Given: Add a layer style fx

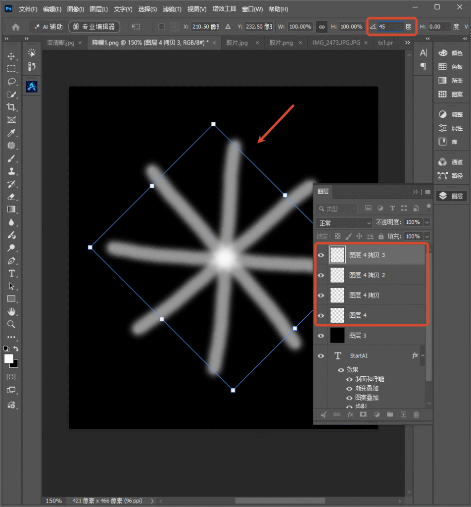Looking at the screenshot, I should [x=350, y=414].
